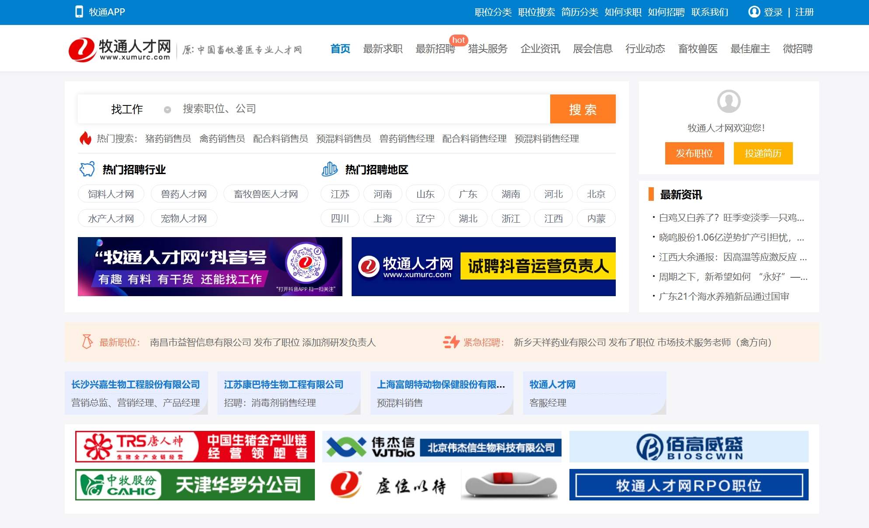Viewport: 869px width, 528px height.
Task: Select the 四川 region tag
Action: [340, 218]
